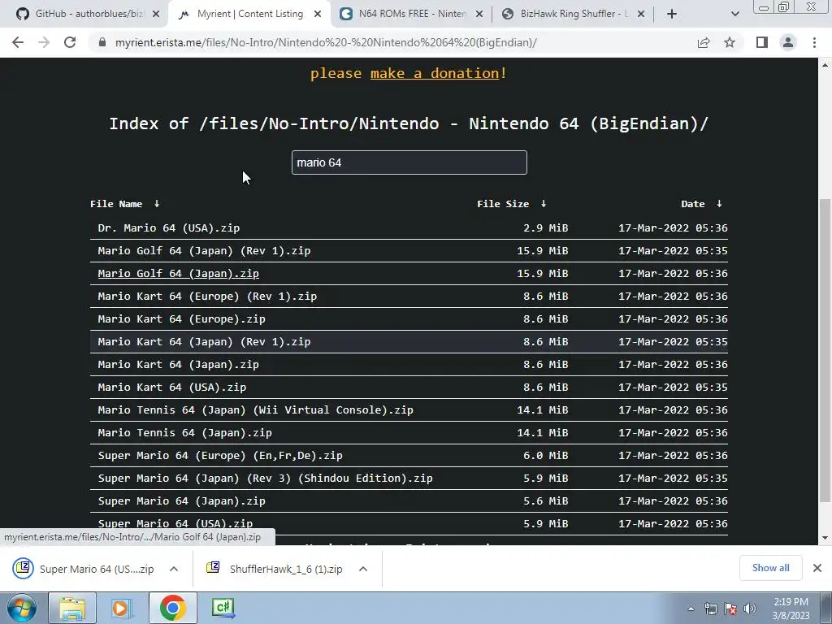The image size is (832, 624).
Task: Click the page scrollbar's up arrow
Action: [825, 65]
